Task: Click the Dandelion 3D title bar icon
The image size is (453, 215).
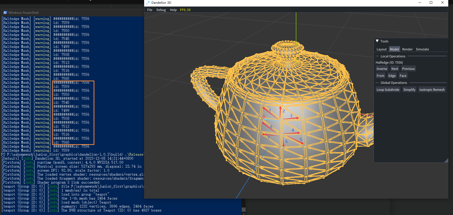Action: pyautogui.click(x=148, y=2)
